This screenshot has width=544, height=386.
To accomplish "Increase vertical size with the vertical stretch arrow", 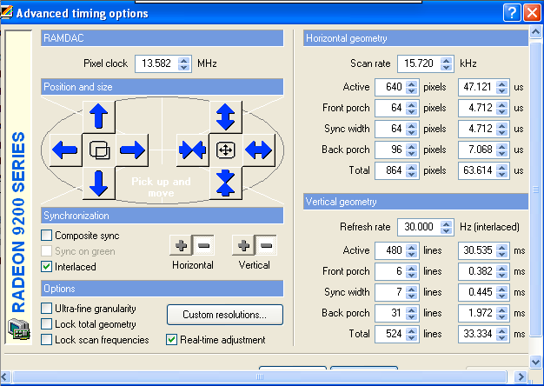I will pyautogui.click(x=226, y=117).
